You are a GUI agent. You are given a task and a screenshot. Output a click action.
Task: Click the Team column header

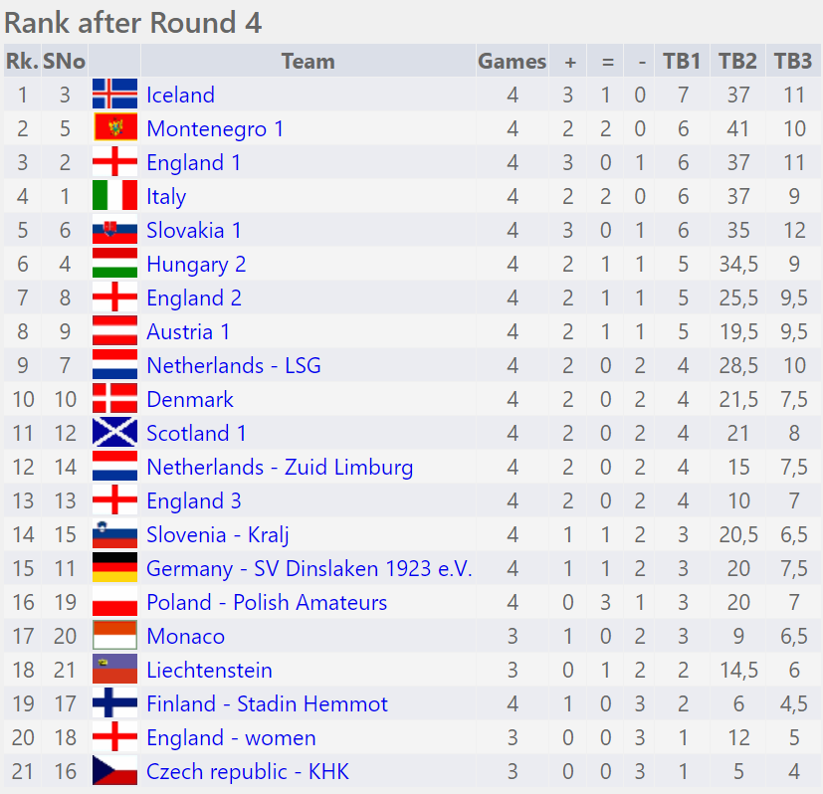pyautogui.click(x=308, y=61)
